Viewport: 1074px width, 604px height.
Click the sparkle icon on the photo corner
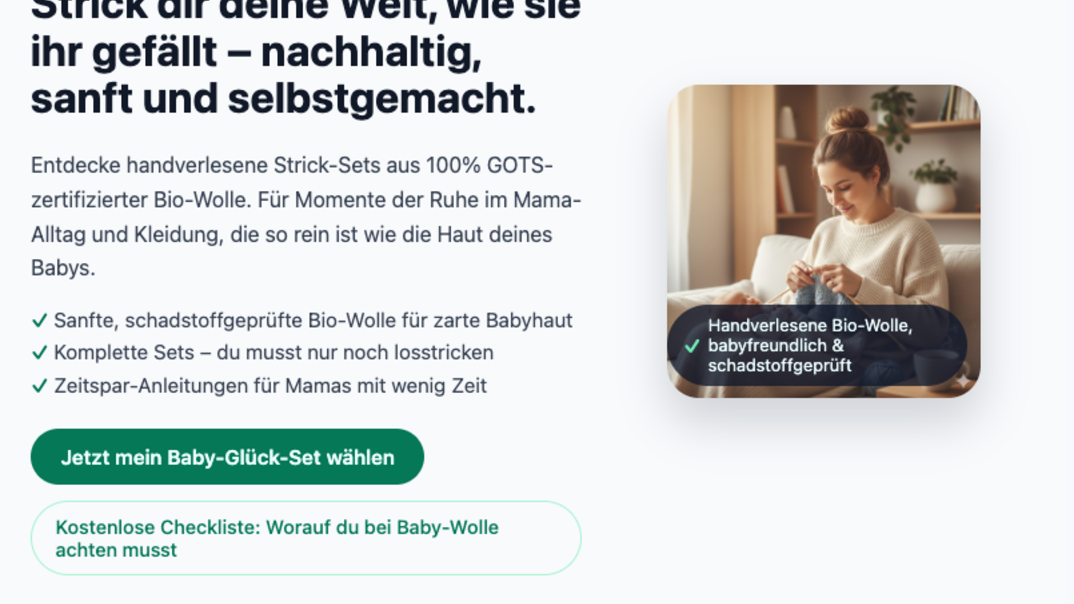(x=963, y=381)
